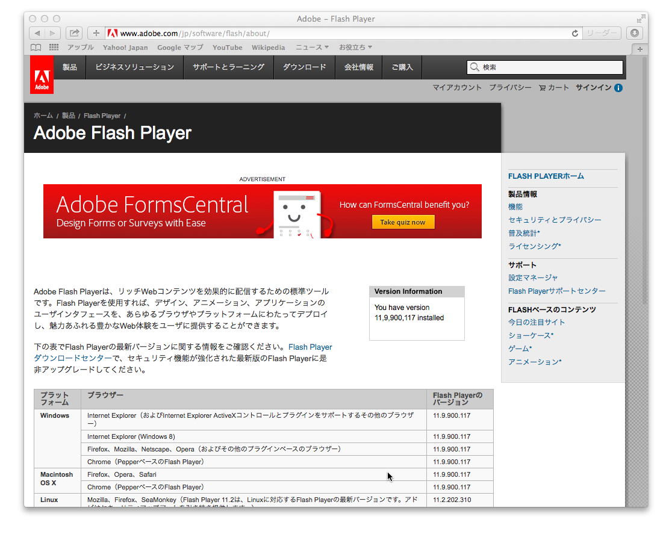Open the ダウンロード navigation menu
Image resolution: width=672 pixels, height=543 pixels.
tap(304, 67)
